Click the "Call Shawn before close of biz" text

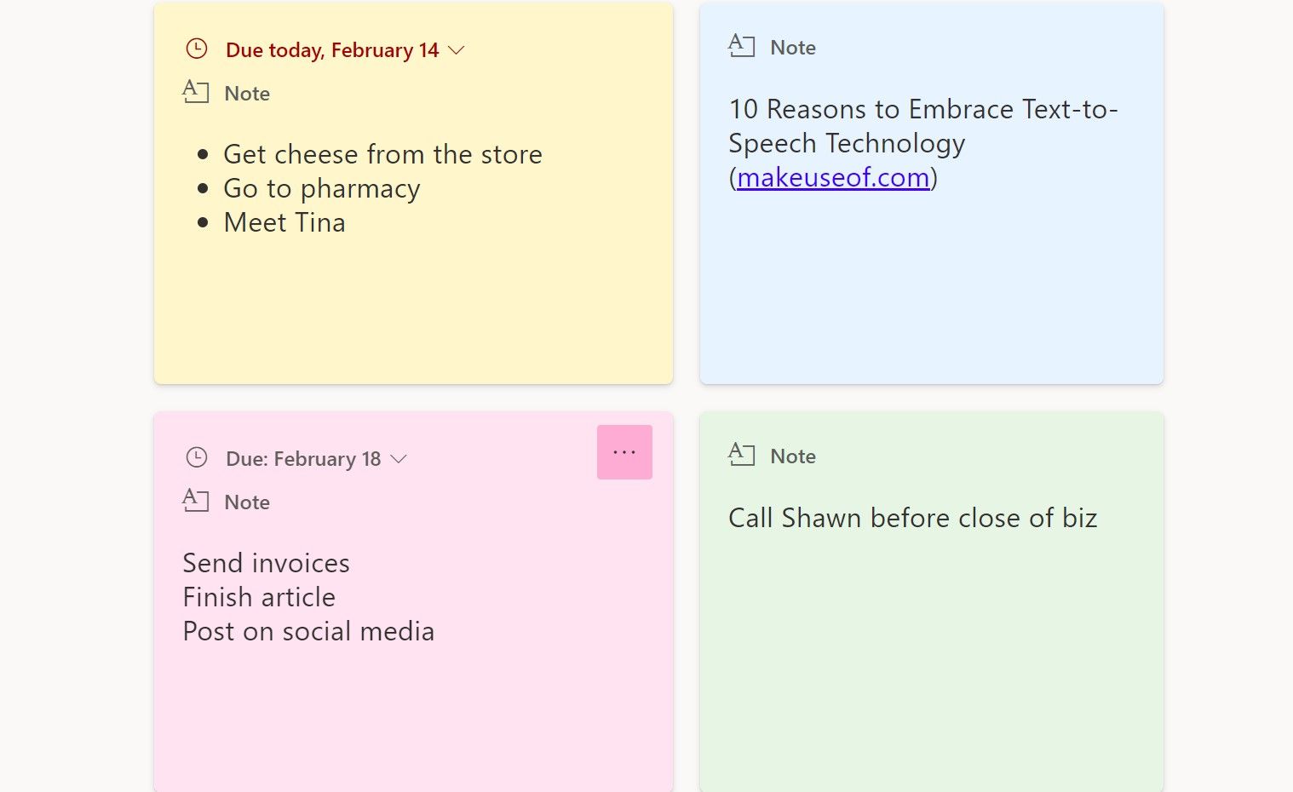tap(912, 518)
